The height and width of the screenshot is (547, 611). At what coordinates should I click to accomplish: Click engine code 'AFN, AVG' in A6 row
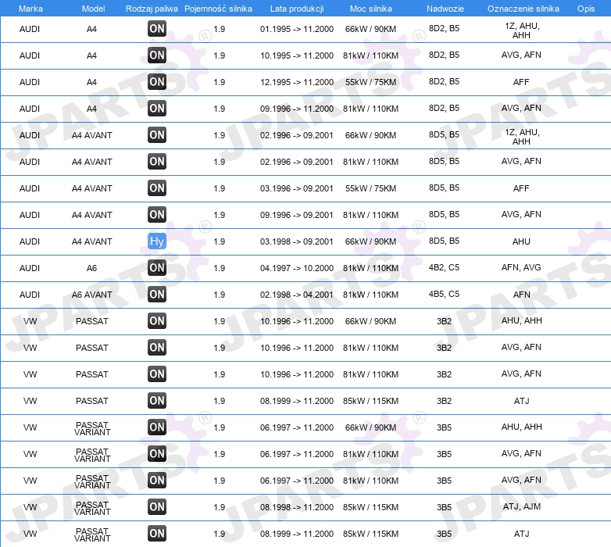coord(521,267)
